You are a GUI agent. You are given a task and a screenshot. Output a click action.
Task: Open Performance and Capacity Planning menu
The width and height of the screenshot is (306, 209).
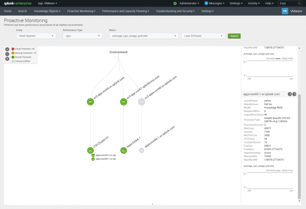click(125, 11)
